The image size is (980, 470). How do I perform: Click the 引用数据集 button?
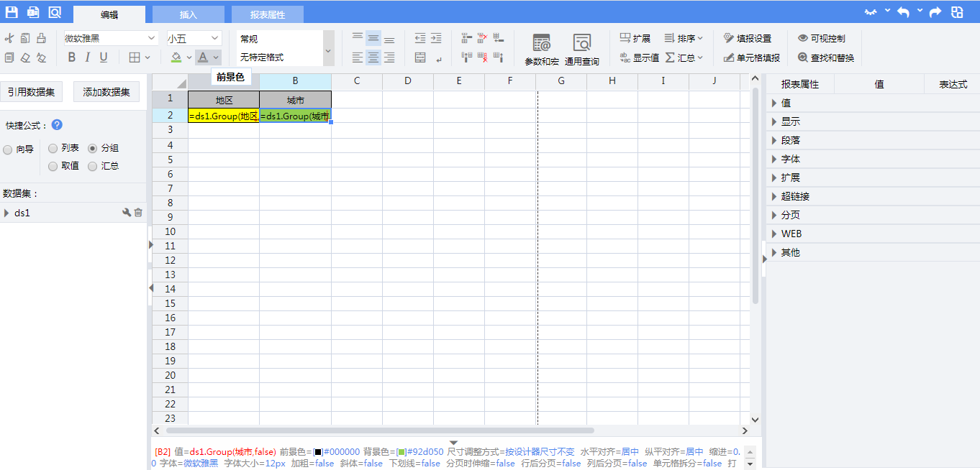coord(31,92)
